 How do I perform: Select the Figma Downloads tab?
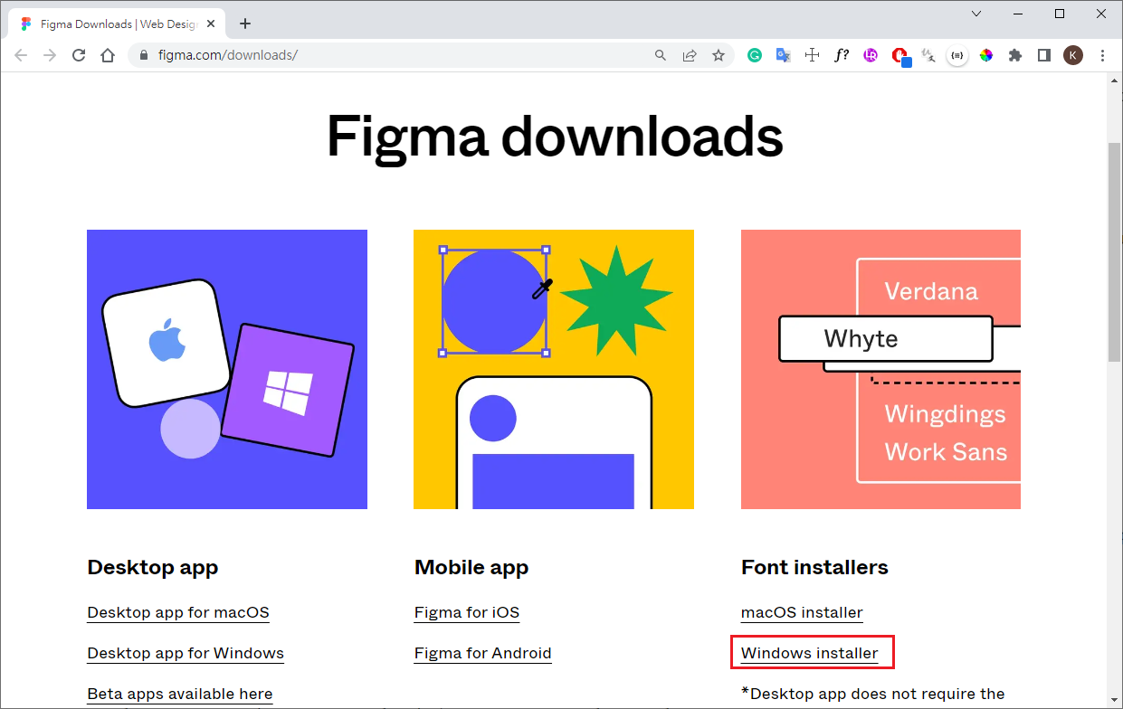pos(113,24)
